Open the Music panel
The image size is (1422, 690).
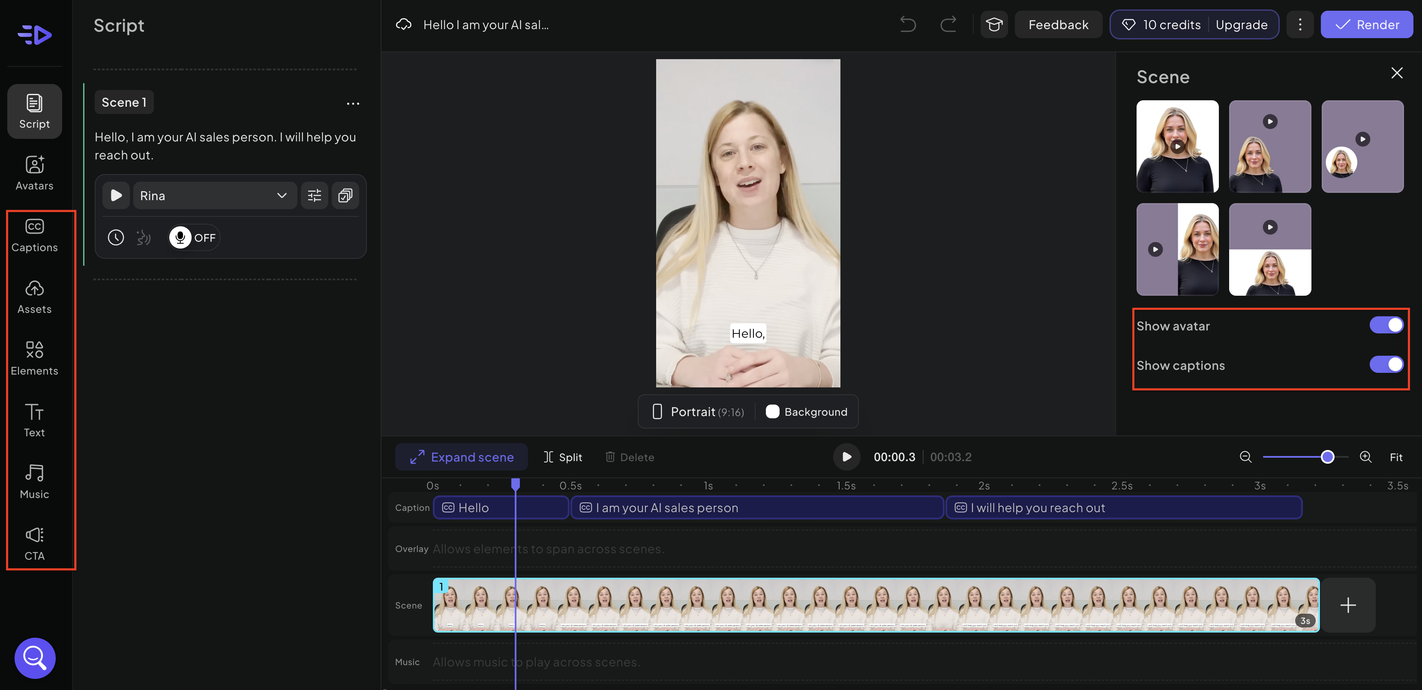click(x=34, y=481)
